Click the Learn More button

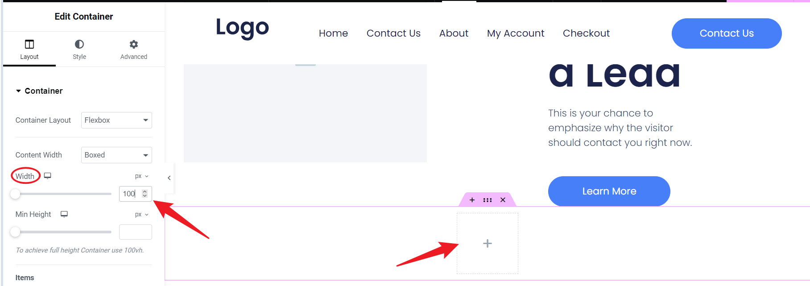(x=609, y=191)
